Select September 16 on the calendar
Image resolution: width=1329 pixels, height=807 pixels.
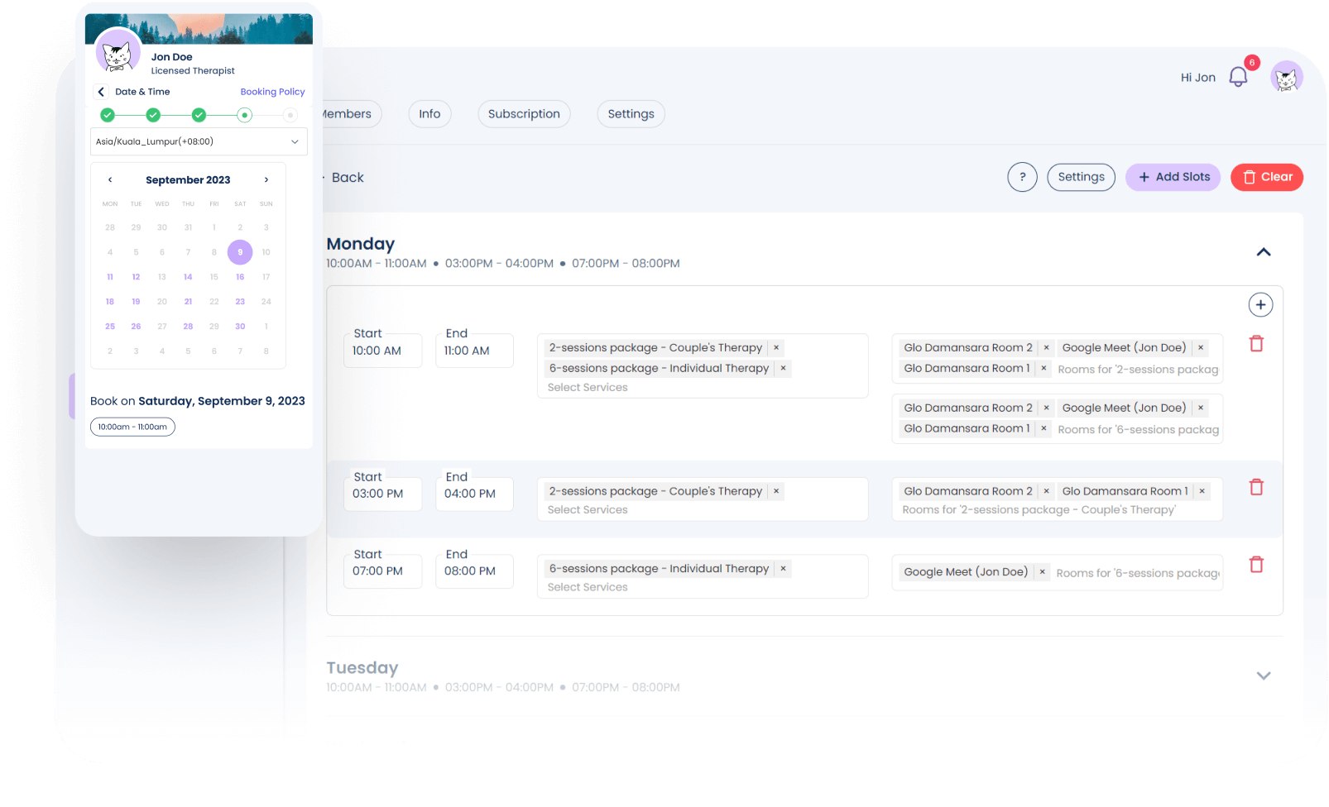pyautogui.click(x=240, y=277)
